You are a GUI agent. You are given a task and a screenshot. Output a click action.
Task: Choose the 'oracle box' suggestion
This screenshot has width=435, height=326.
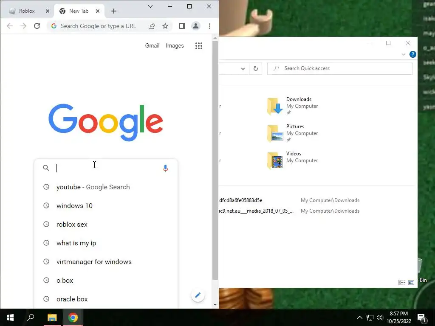click(x=106, y=299)
